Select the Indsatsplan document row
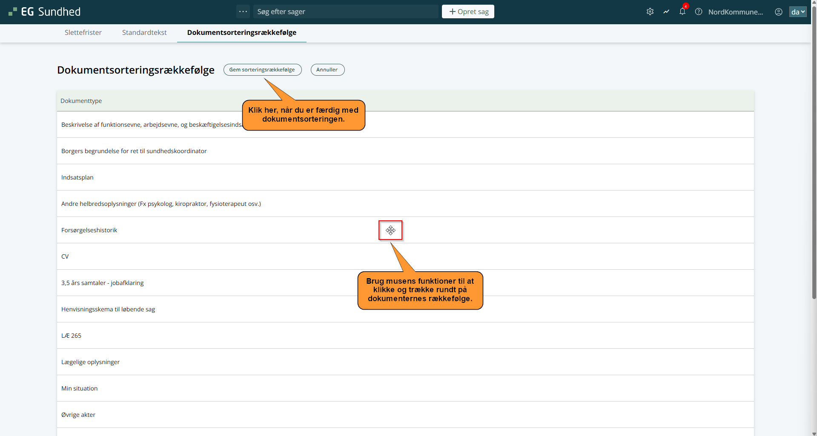This screenshot has width=817, height=436. 77,177
